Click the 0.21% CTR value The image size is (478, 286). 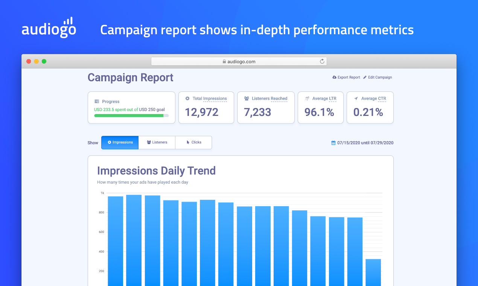click(368, 112)
